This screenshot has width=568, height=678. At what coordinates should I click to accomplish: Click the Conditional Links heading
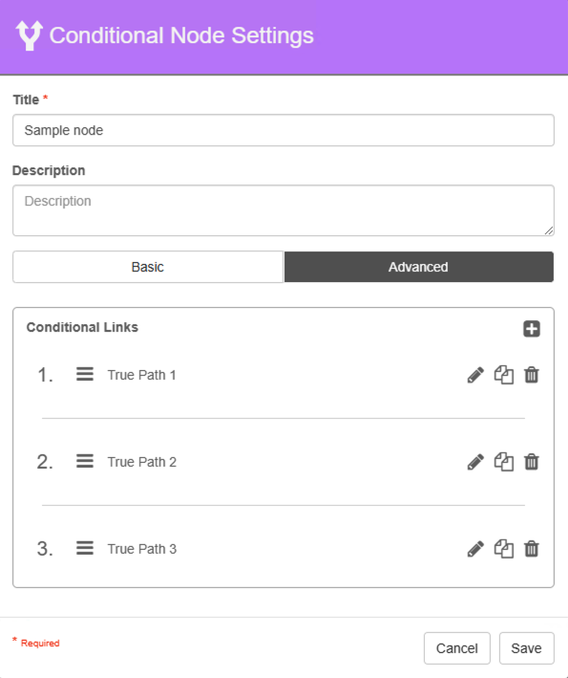point(82,327)
